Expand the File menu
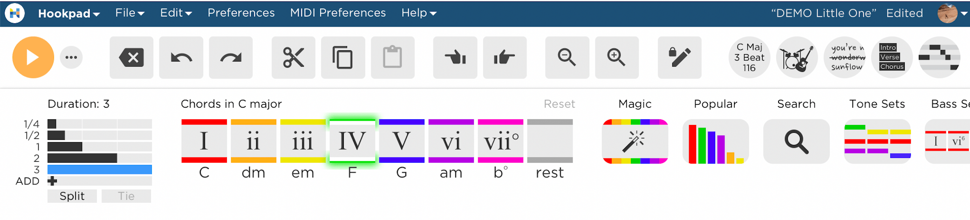Screen dimensions: 970x220 tap(130, 13)
